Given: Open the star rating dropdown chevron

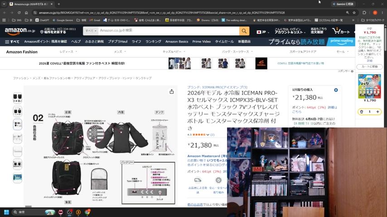Looking at the screenshot, I should coord(208,135).
